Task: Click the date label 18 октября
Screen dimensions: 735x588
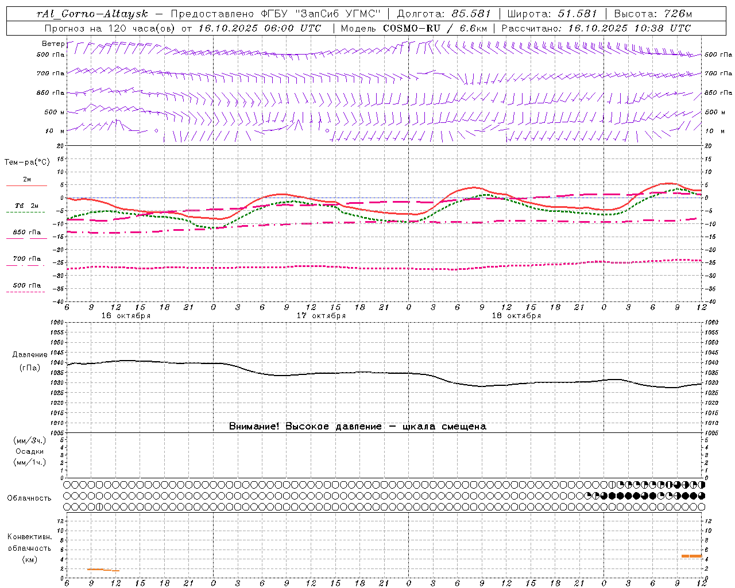Action: (x=516, y=316)
